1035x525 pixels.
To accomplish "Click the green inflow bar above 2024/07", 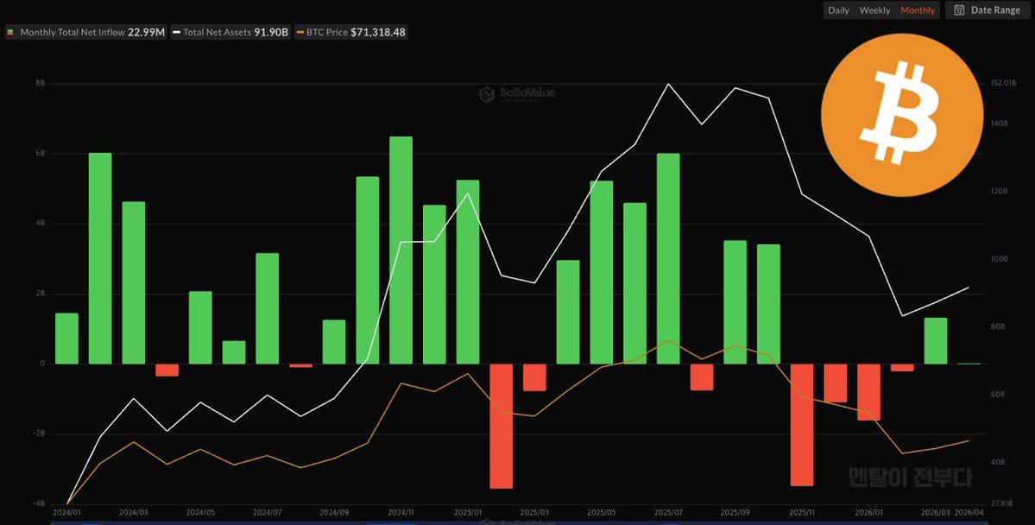I will (268, 308).
